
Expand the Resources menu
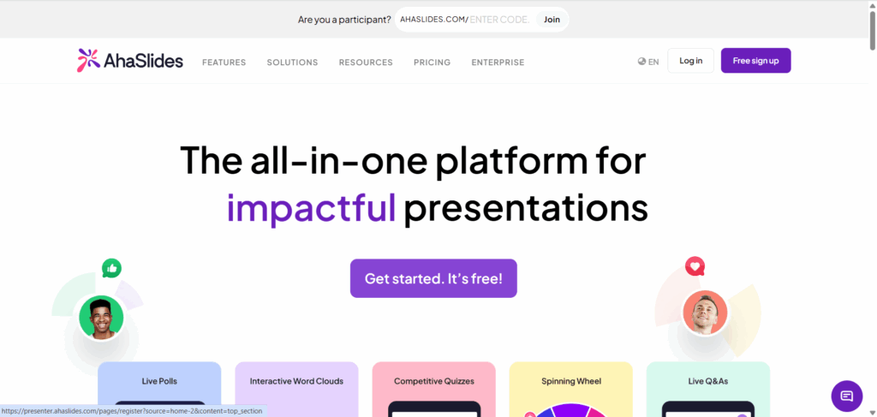(x=366, y=63)
